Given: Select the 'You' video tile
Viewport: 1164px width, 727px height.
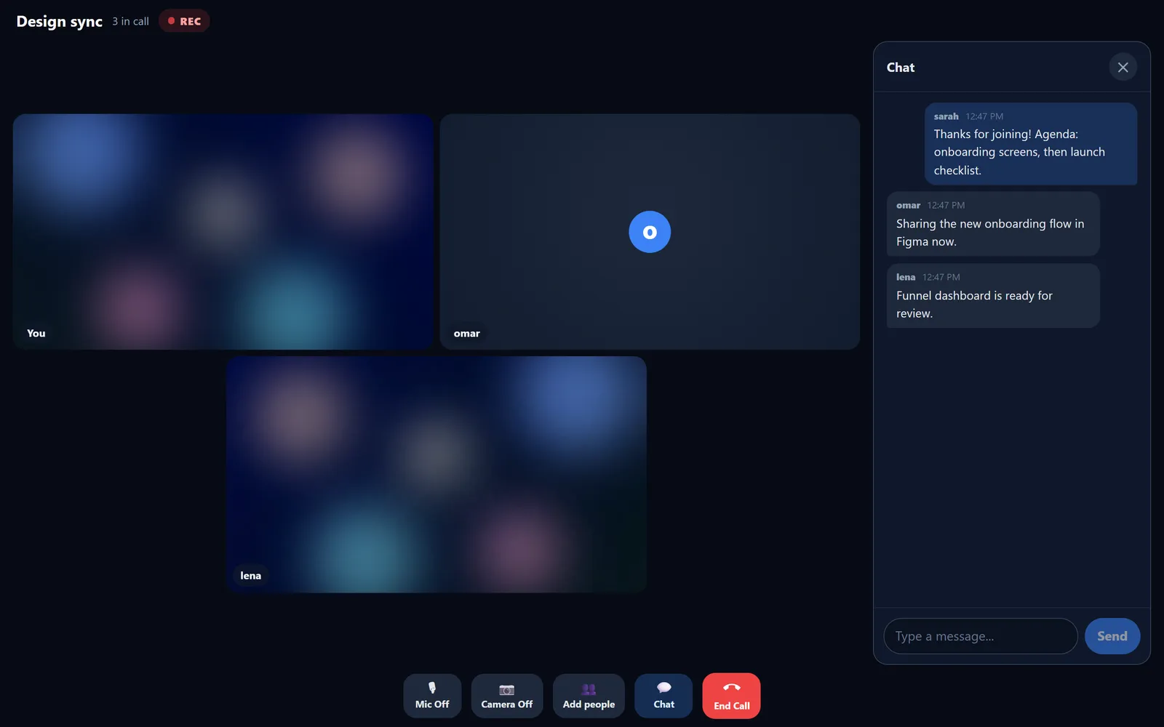Looking at the screenshot, I should click(223, 231).
